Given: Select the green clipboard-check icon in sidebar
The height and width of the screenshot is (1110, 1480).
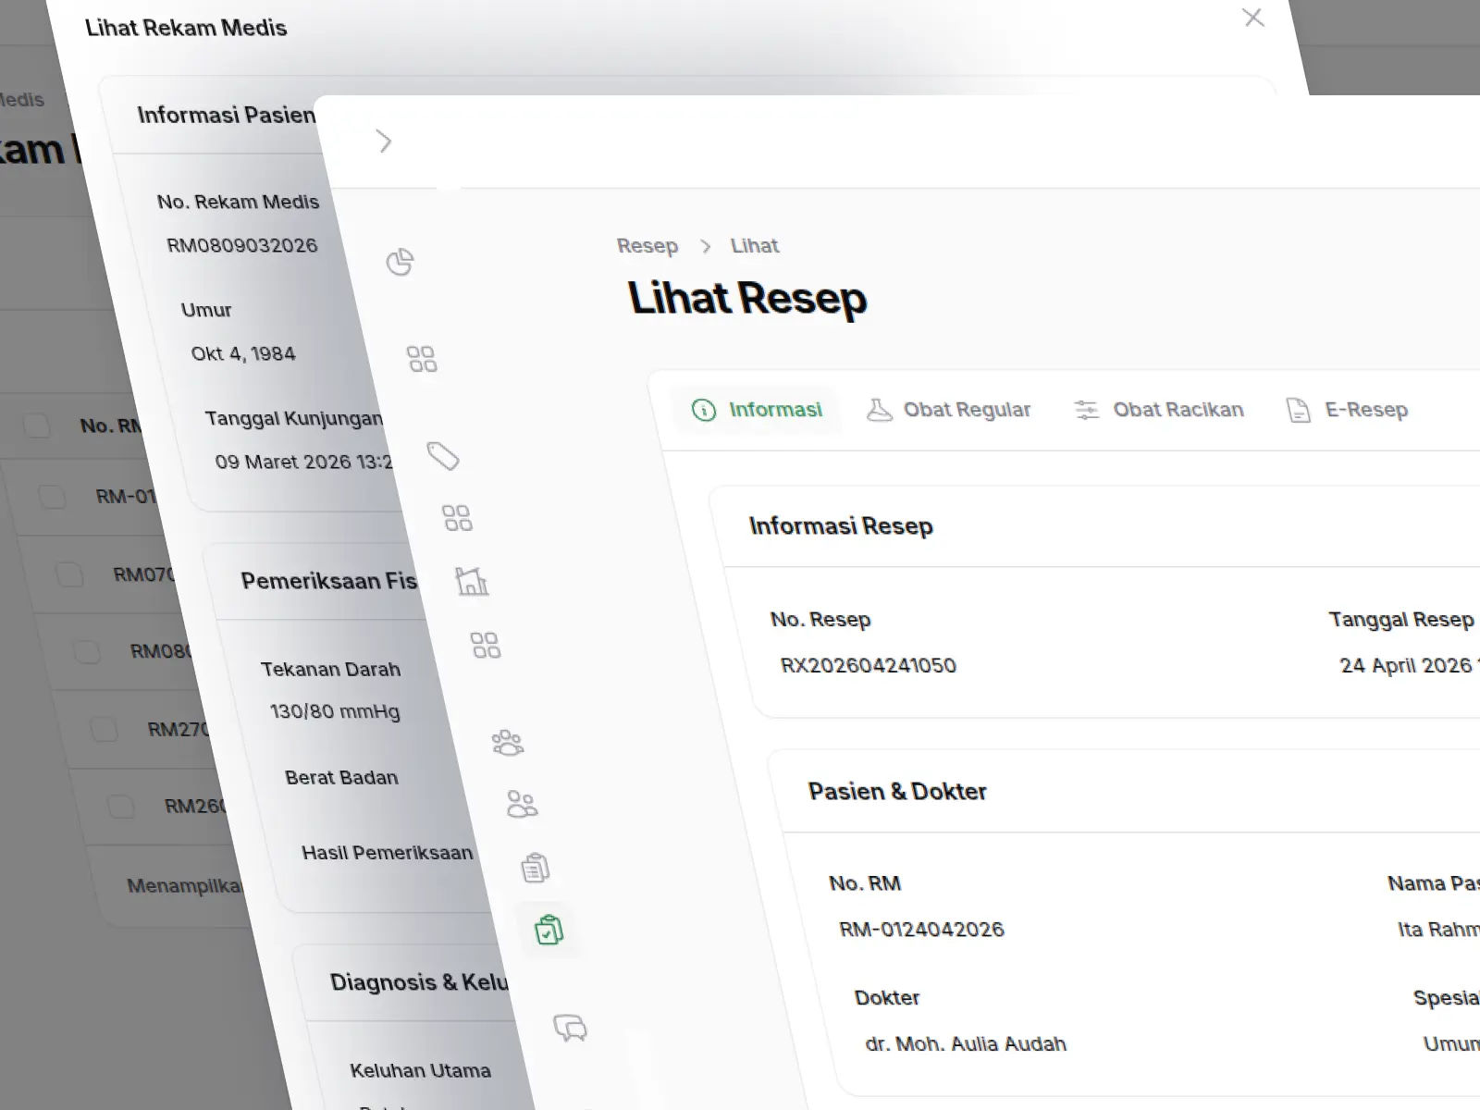Looking at the screenshot, I should [549, 930].
